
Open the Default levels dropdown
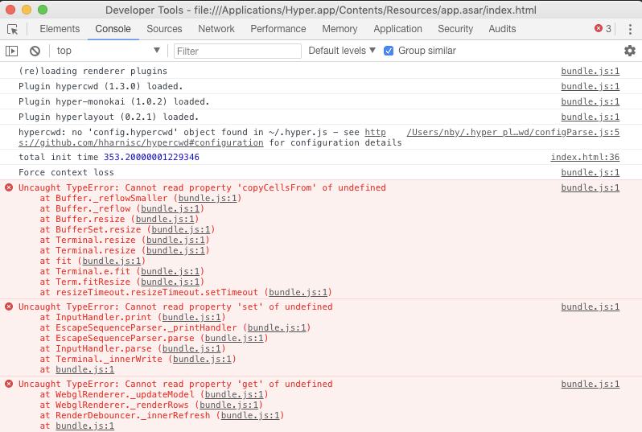(x=342, y=51)
